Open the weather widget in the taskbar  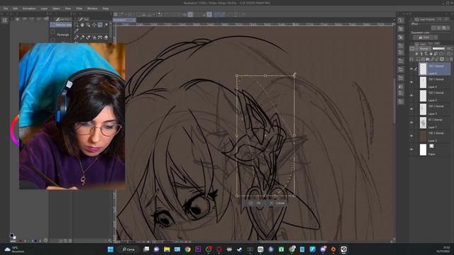(x=14, y=249)
